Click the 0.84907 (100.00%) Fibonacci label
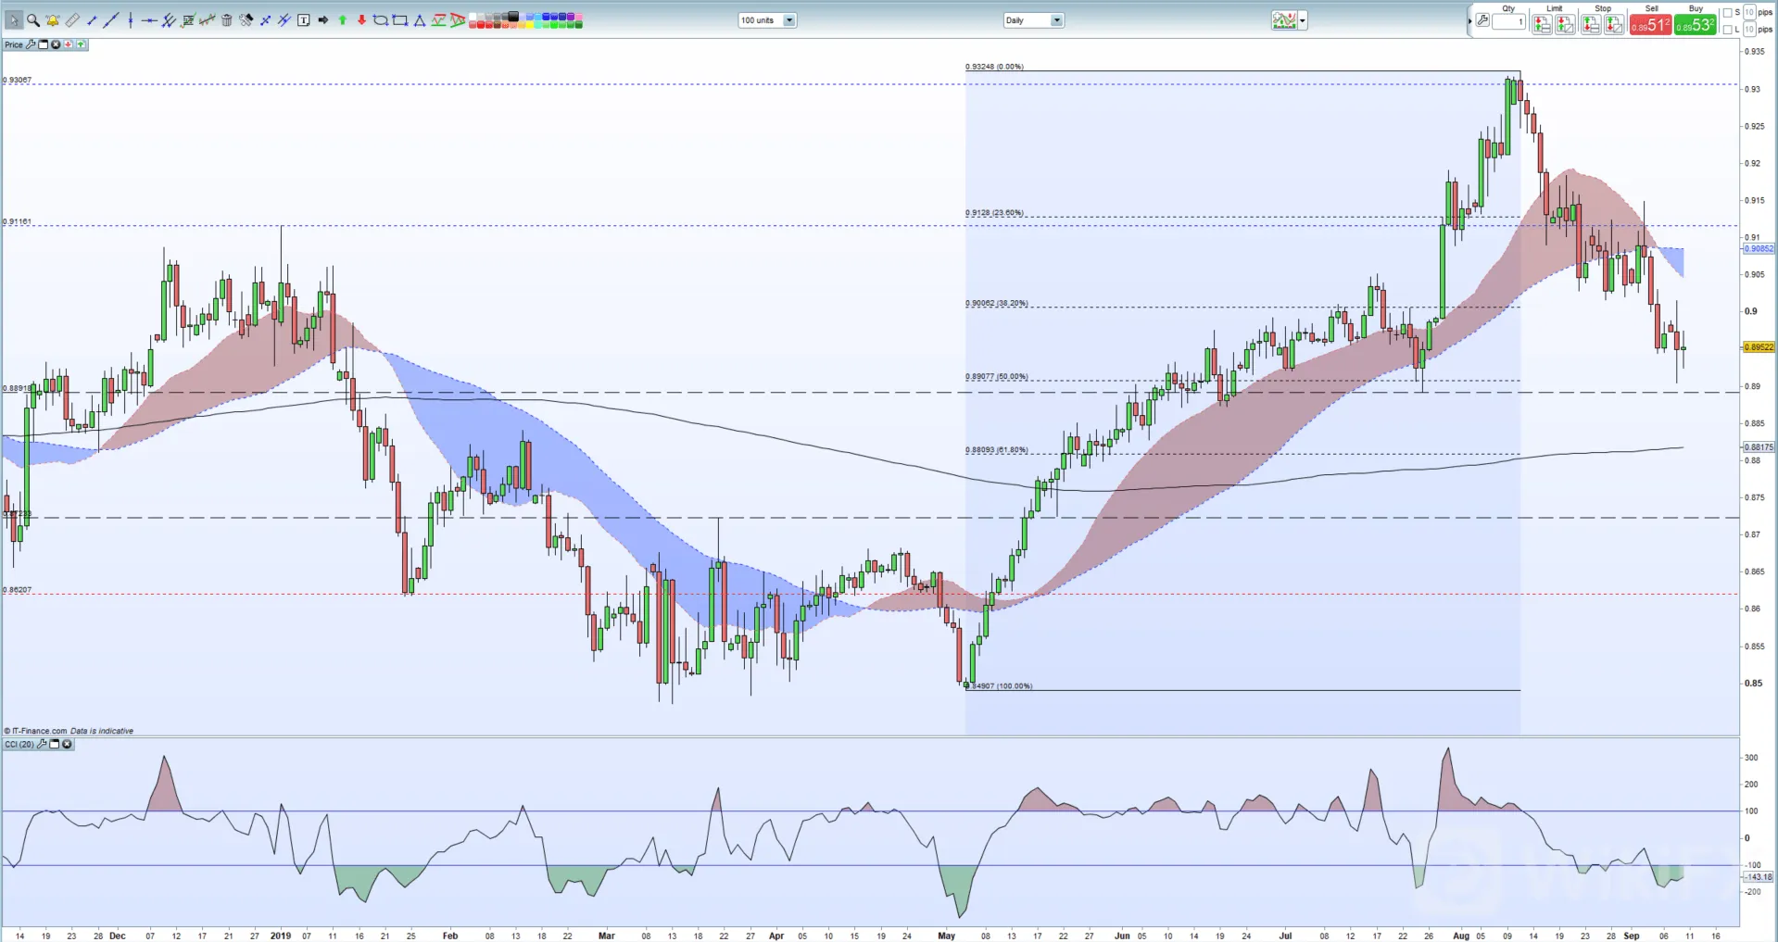1778x942 pixels. click(1000, 686)
